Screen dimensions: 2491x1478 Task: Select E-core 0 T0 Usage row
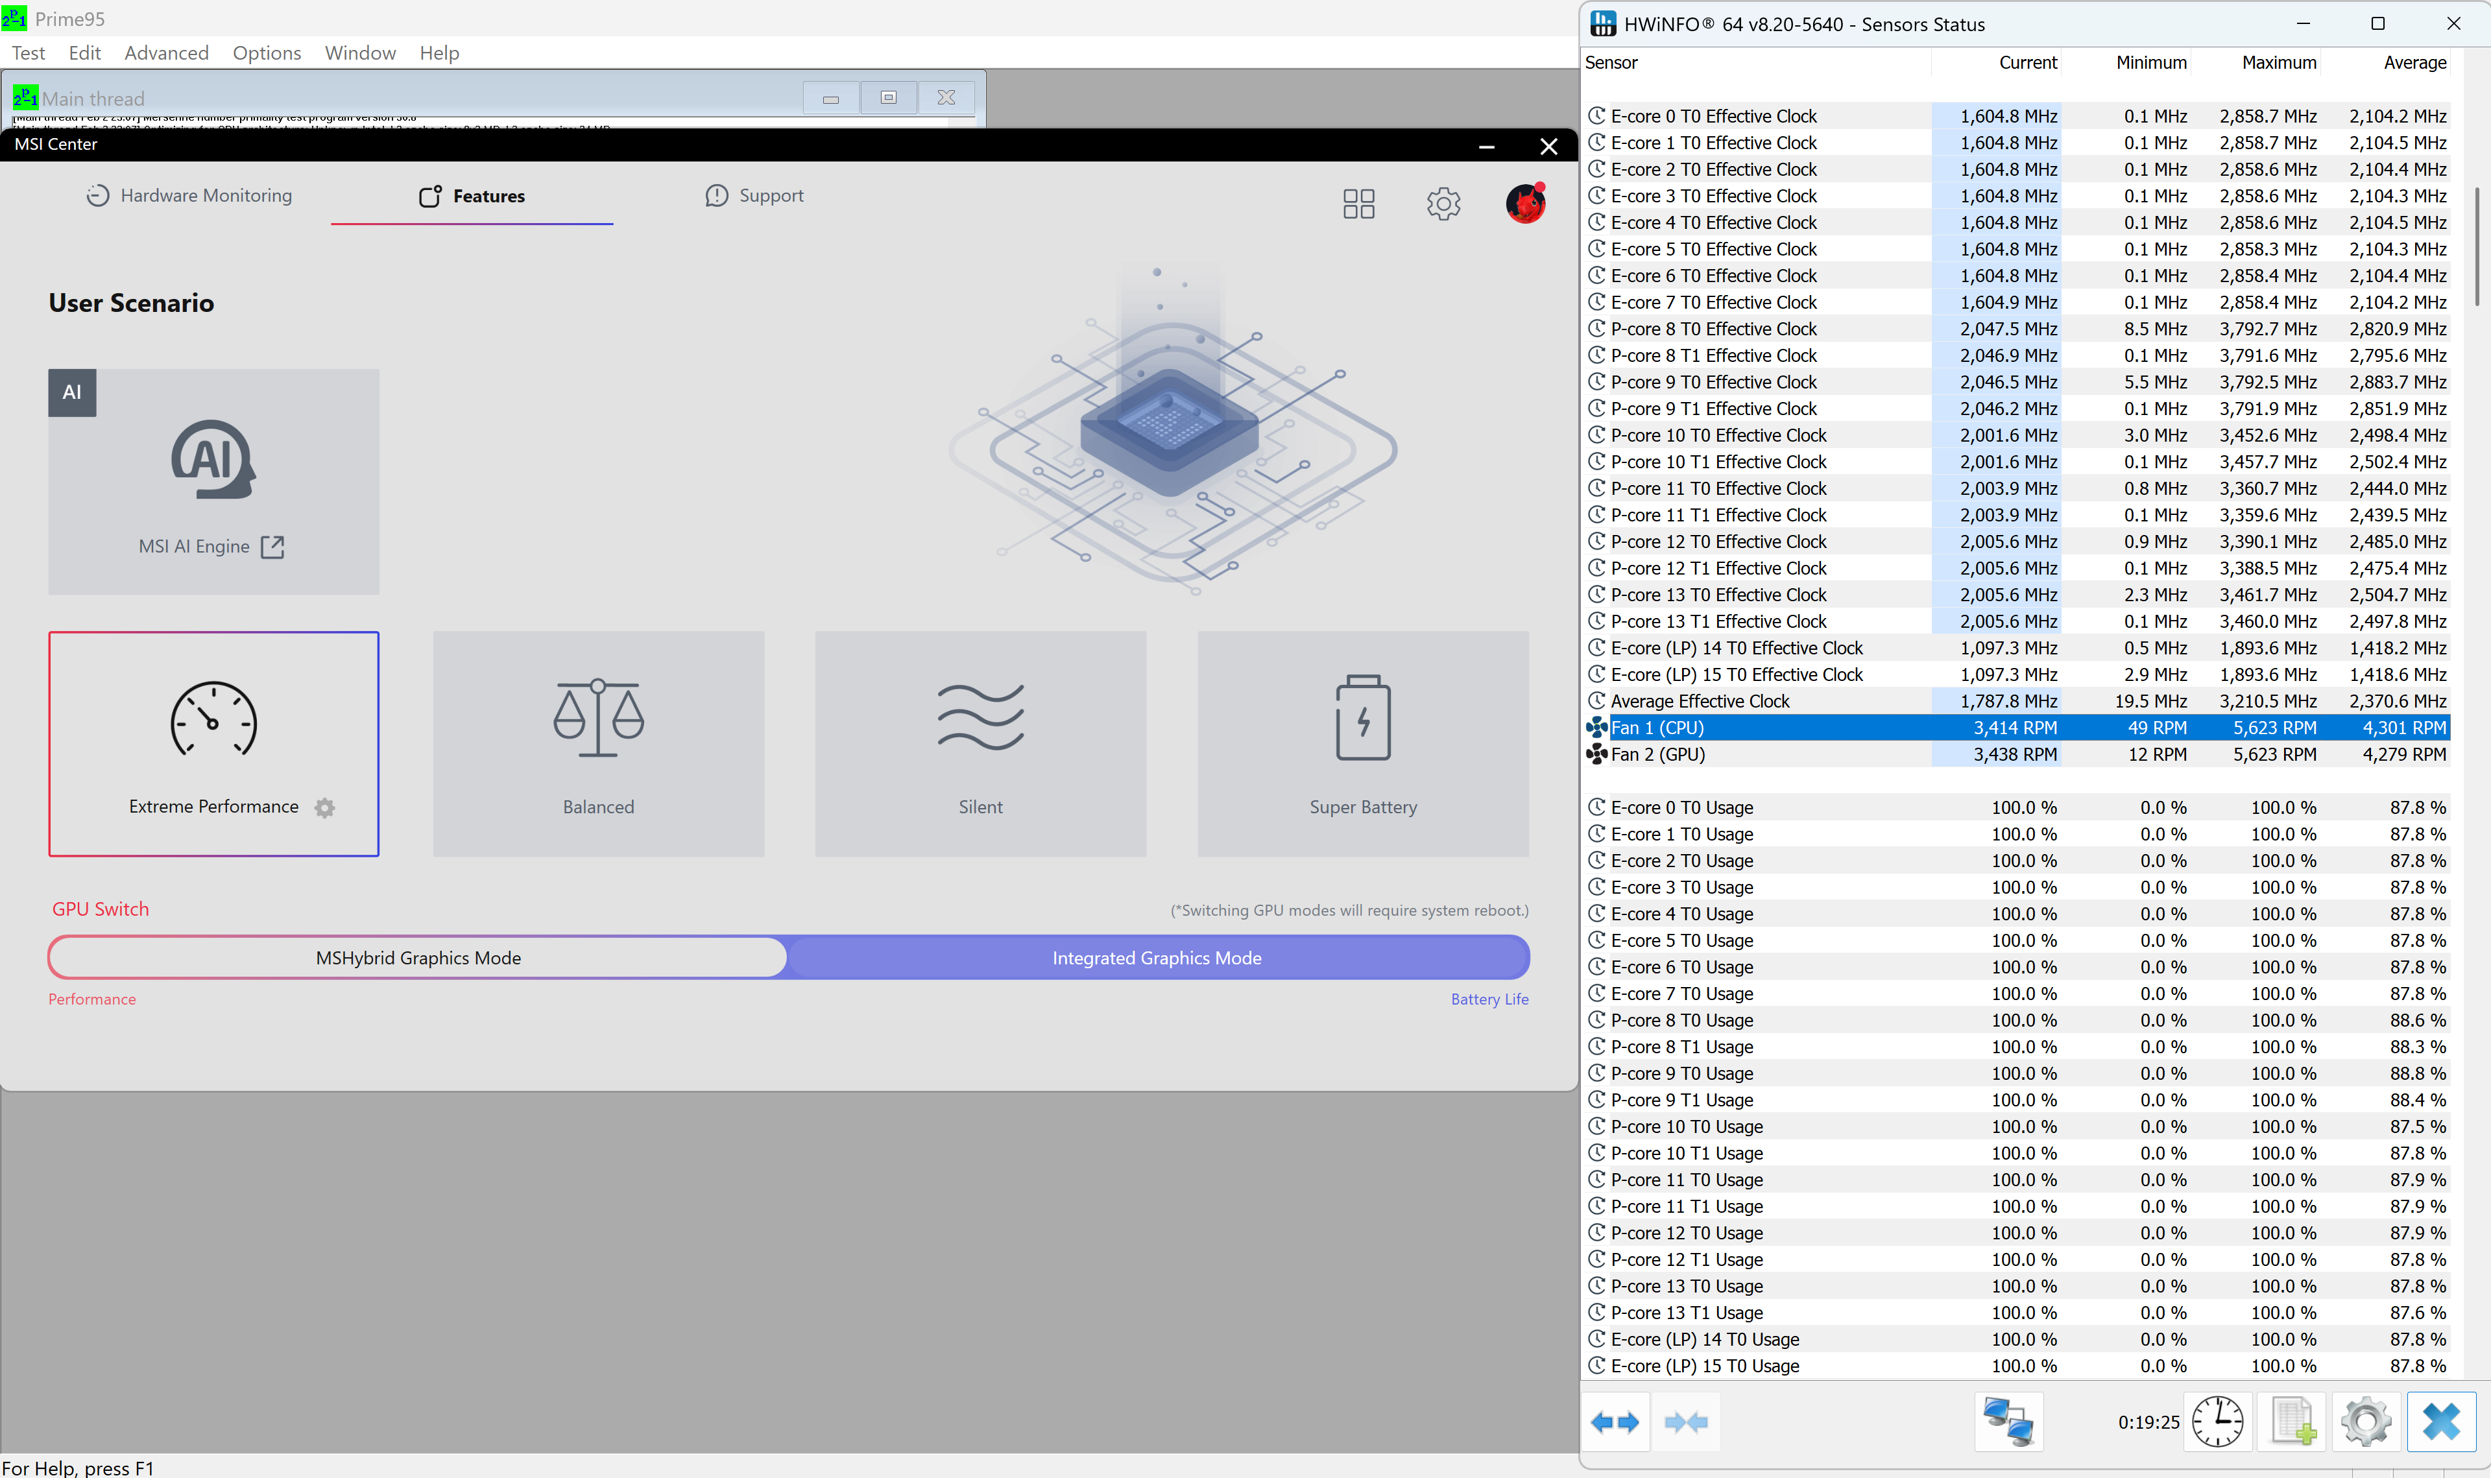(x=2016, y=807)
